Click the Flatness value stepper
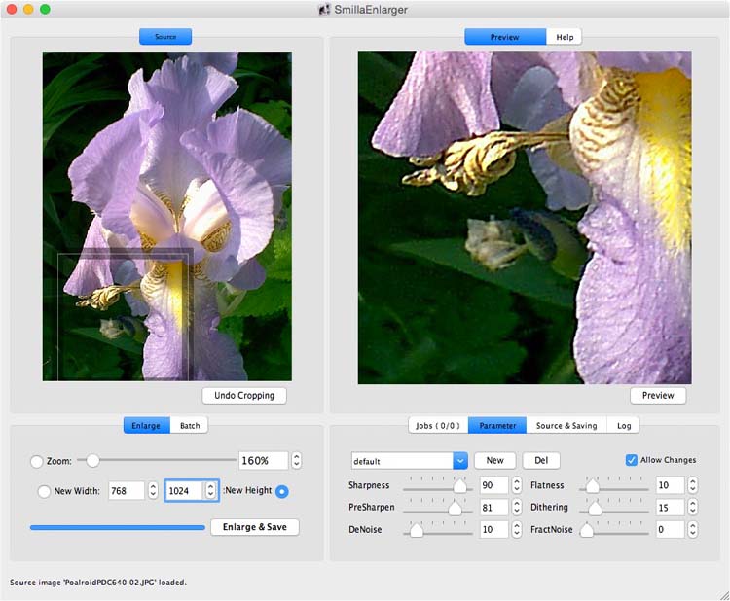This screenshot has width=730, height=601. [692, 485]
